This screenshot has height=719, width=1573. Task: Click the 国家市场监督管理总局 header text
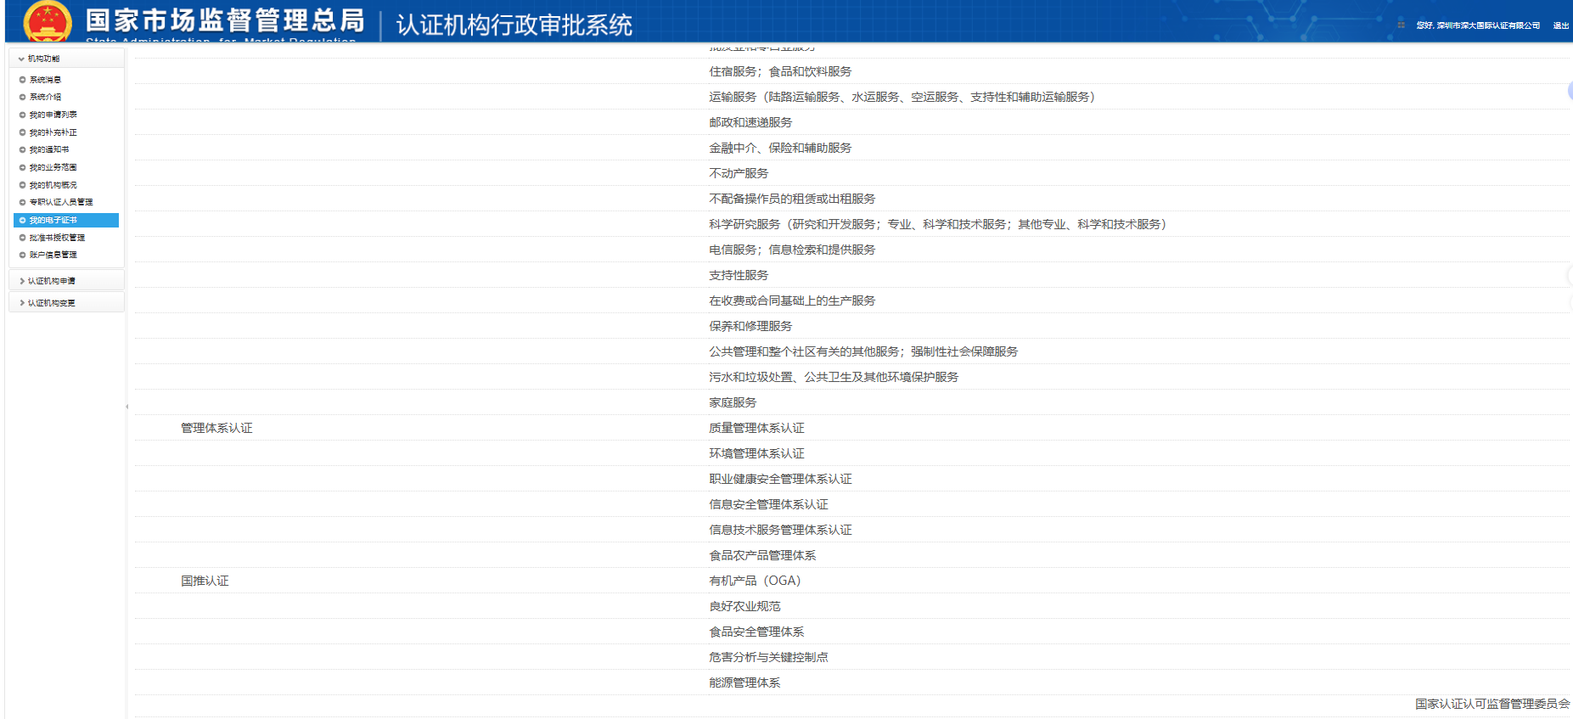click(225, 20)
